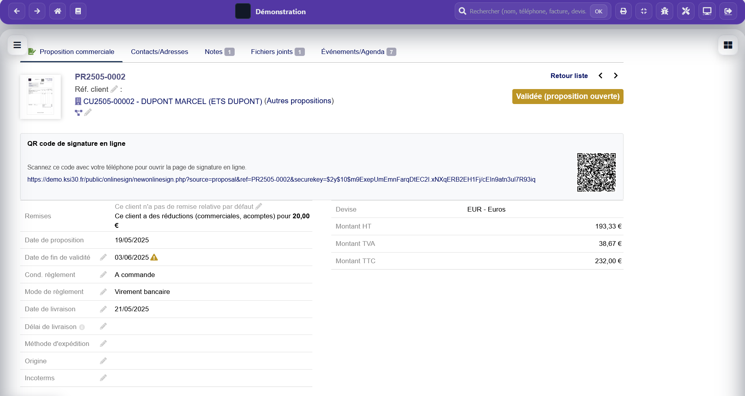The image size is (745, 396).
Task: Toggle the hamburger side menu
Action: [17, 45]
